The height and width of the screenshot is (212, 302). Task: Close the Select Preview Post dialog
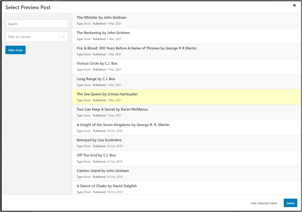[294, 6]
